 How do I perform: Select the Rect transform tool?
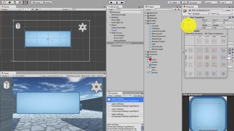(25, 3)
